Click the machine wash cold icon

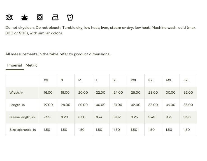click(70, 17)
